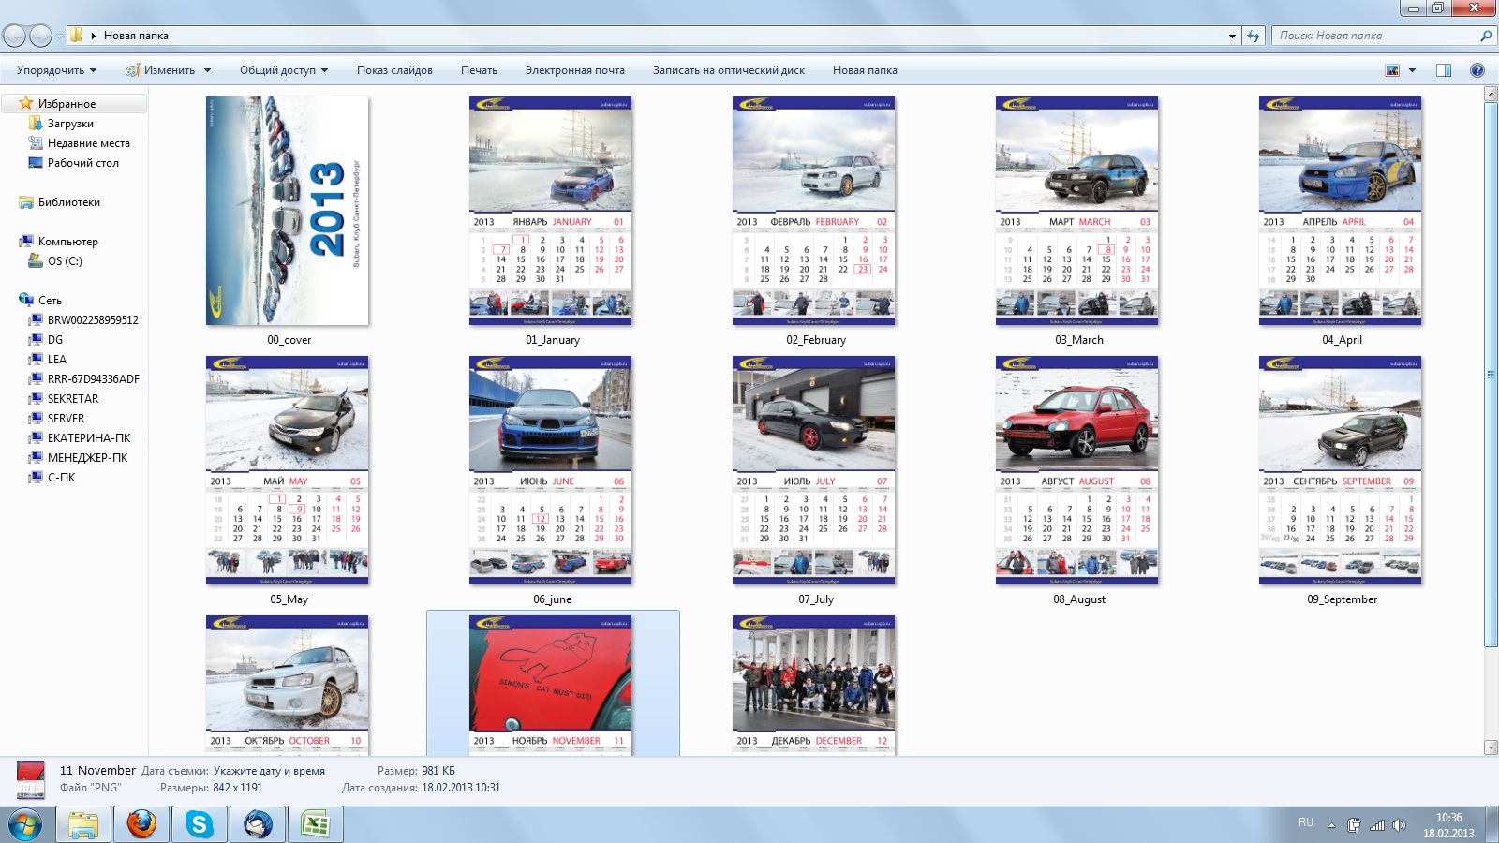The height and width of the screenshot is (843, 1499).
Task: Open the Упорядочить menu
Action: tap(55, 70)
